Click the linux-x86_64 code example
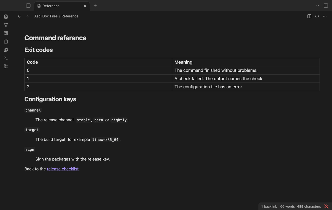Viewport: 332px width, 210px height. pyautogui.click(x=105, y=140)
